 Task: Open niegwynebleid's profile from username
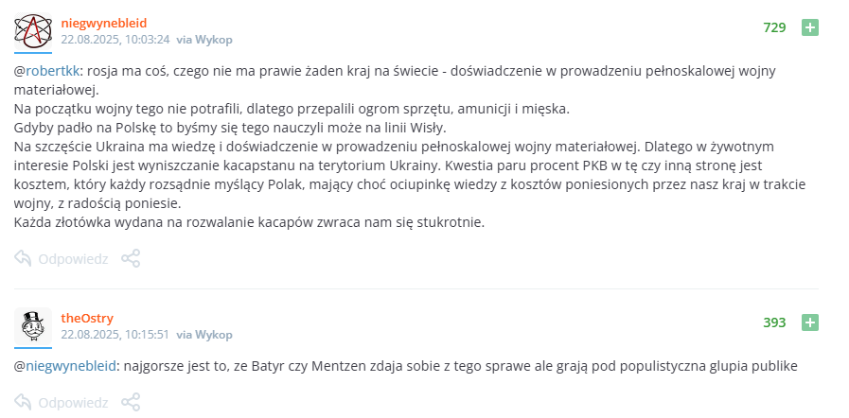point(104,23)
